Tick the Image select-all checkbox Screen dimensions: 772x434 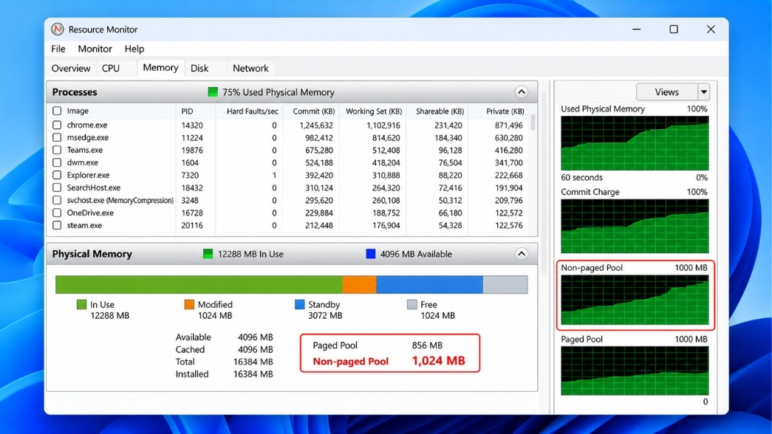coord(57,111)
